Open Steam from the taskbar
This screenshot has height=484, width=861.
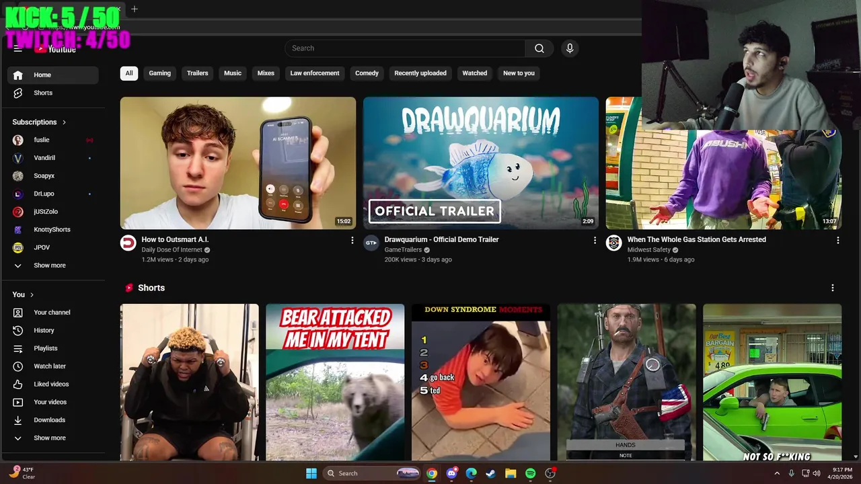coord(491,473)
